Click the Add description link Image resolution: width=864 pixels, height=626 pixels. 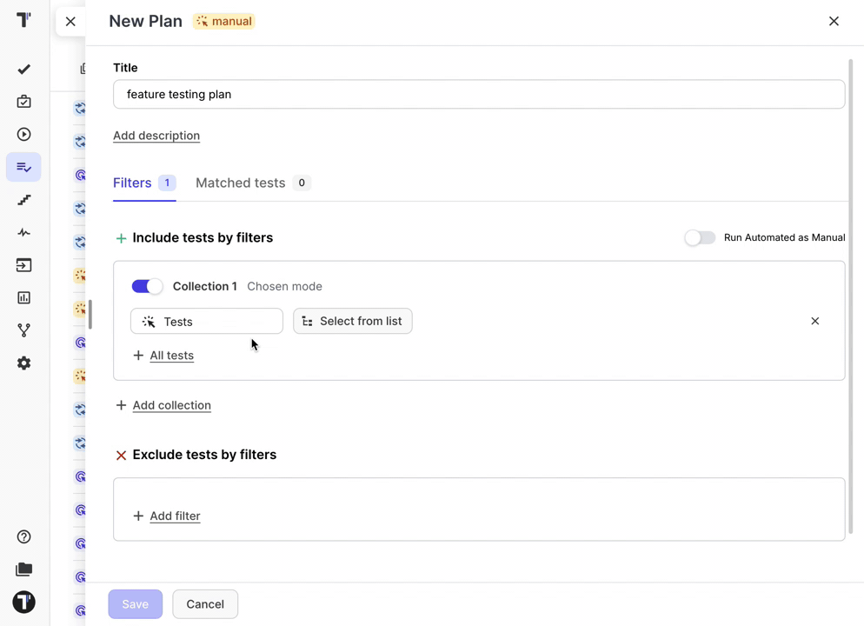click(x=156, y=136)
